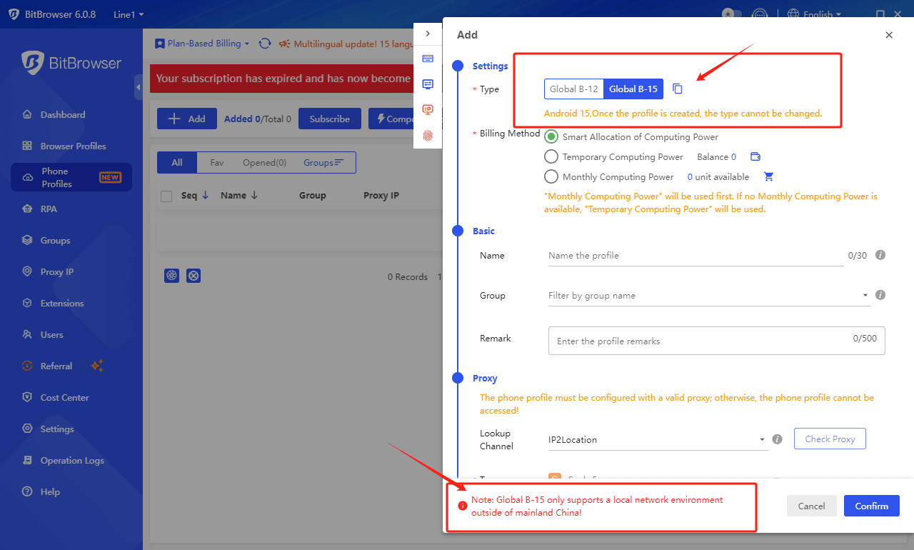Toggle the theme switch in title bar
This screenshot has height=550, width=914.
click(732, 14)
